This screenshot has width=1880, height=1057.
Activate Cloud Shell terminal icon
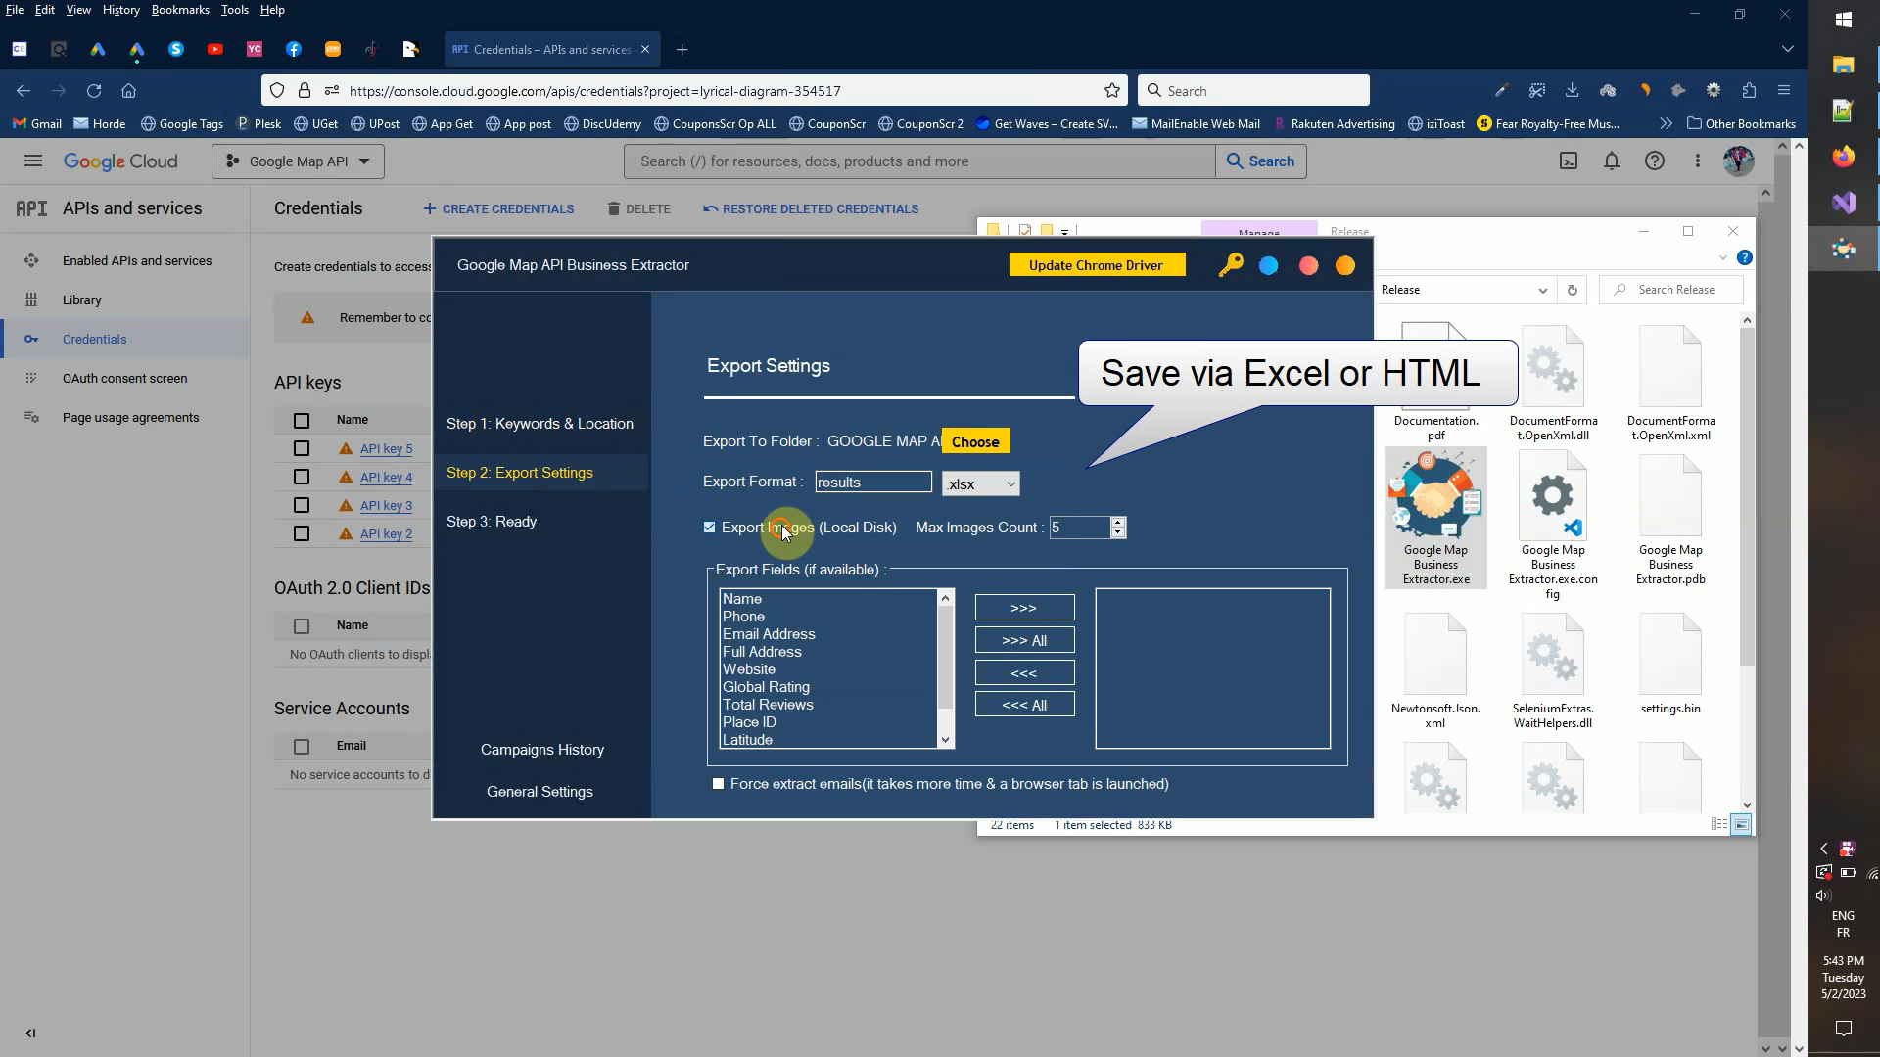point(1569,161)
